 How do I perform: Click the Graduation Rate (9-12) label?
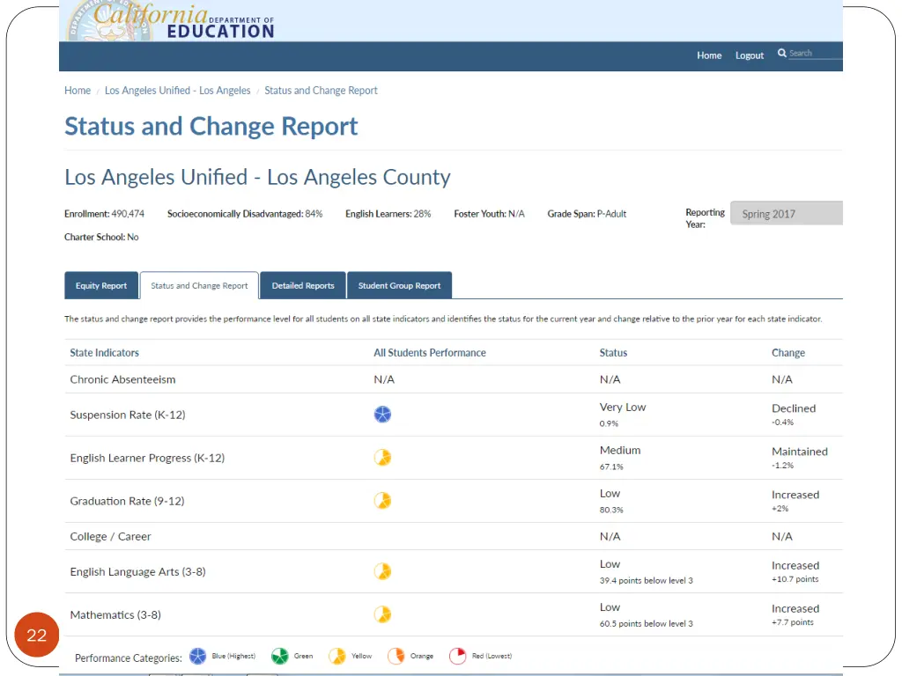[127, 501]
